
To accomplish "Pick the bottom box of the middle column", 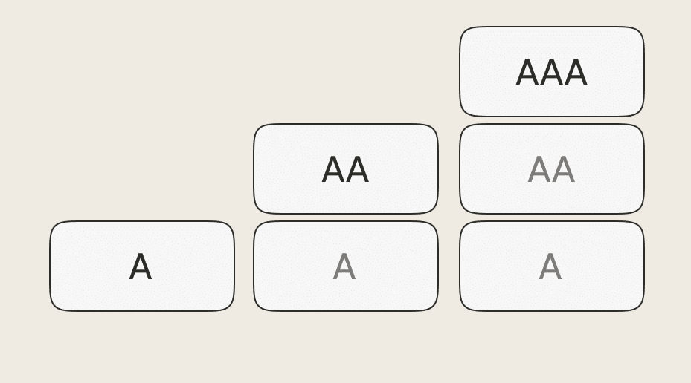I will pos(345,266).
